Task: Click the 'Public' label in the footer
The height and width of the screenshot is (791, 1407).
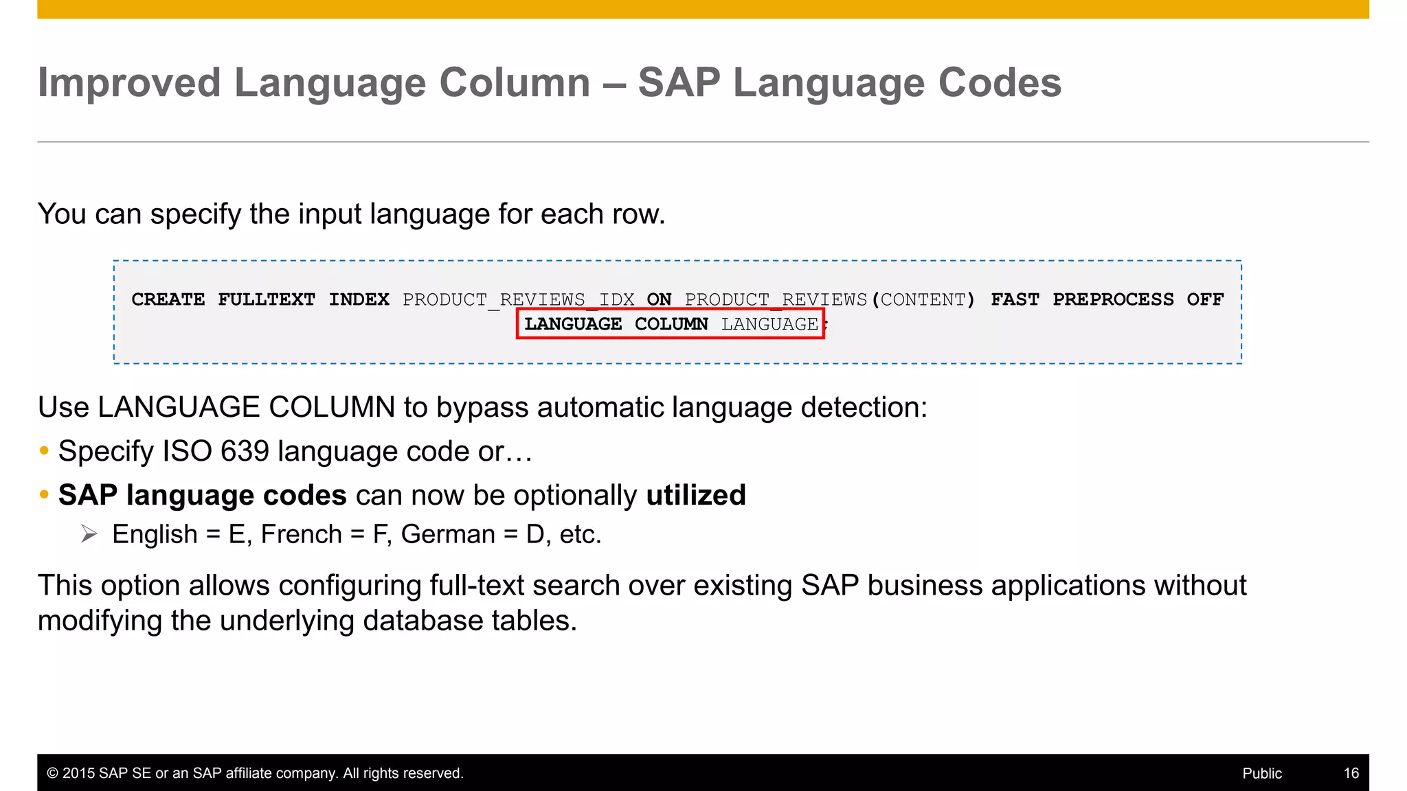Action: [x=1262, y=773]
